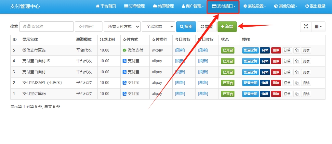Edit the 微信支付直连 channel

[x=265, y=50]
